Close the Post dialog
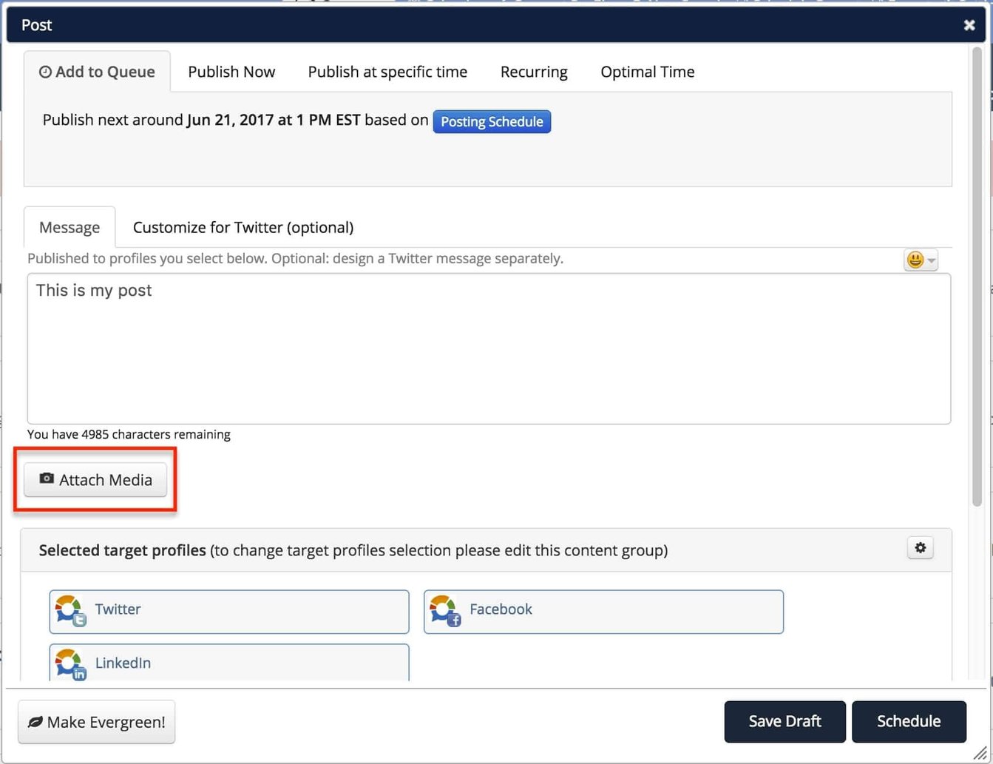The image size is (993, 764). click(x=969, y=25)
